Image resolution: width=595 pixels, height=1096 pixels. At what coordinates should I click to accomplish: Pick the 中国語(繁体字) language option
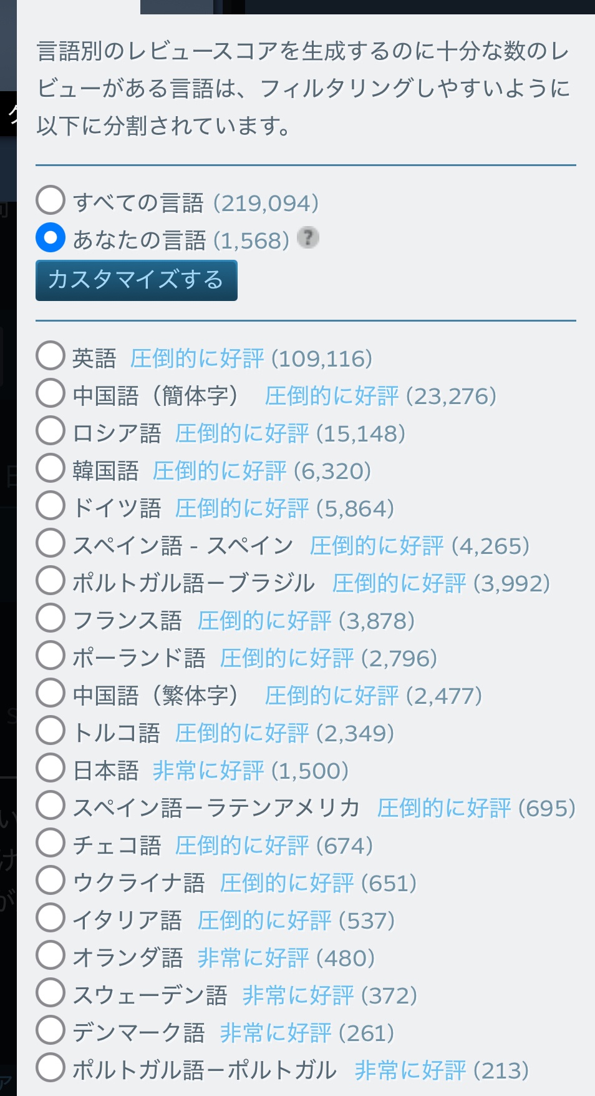pyautogui.click(x=51, y=693)
